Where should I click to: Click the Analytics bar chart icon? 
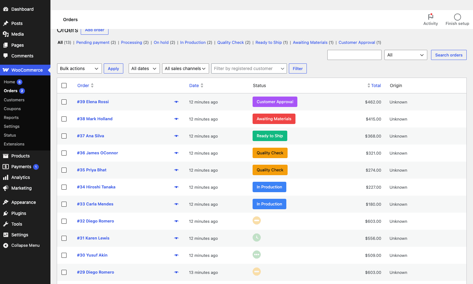[x=6, y=177]
